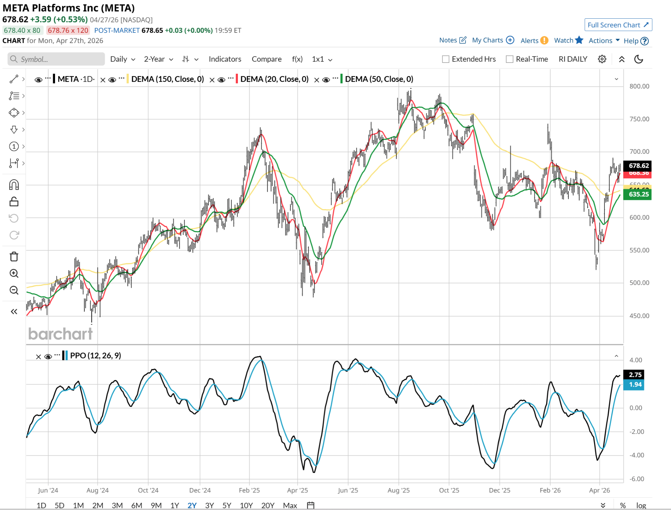Select the trend line drawing tool

click(14, 79)
